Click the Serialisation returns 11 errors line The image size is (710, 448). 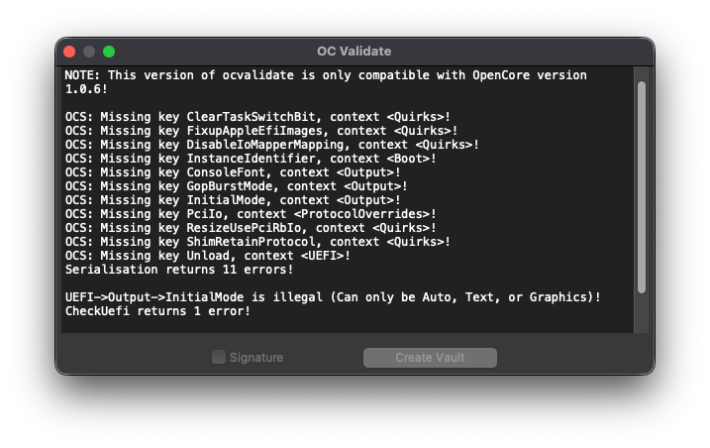179,270
